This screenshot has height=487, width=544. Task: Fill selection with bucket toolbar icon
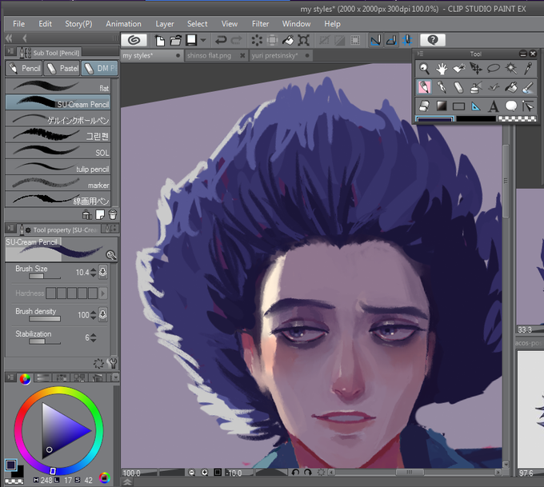click(288, 40)
